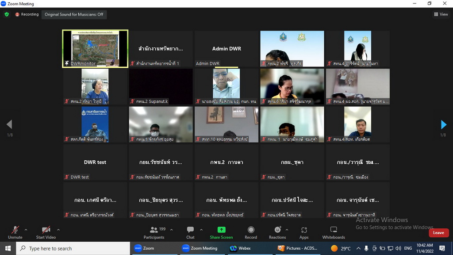Viewport: 453px width, 255px height.
Task: Select the กยผ._ชุดา tile
Action: tap(292, 162)
